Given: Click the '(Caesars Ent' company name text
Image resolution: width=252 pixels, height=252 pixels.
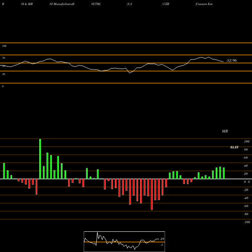Looking at the screenshot, I should coord(204,4).
